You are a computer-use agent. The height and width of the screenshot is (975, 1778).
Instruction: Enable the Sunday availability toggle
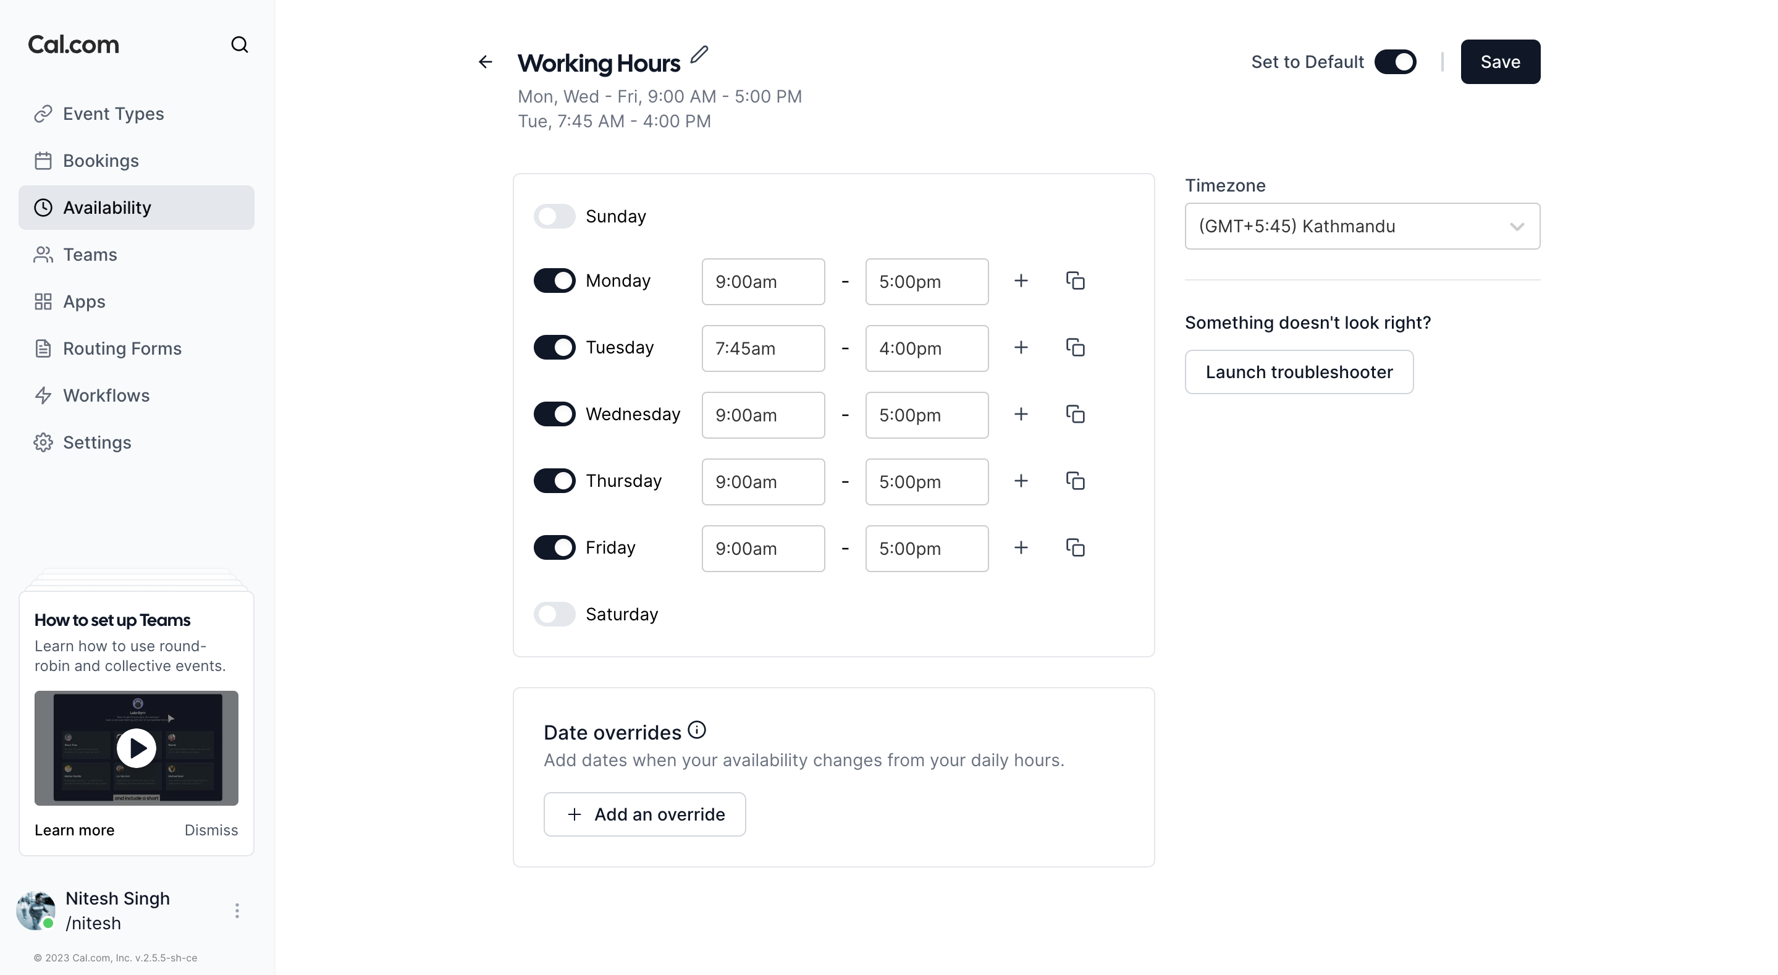click(x=554, y=216)
